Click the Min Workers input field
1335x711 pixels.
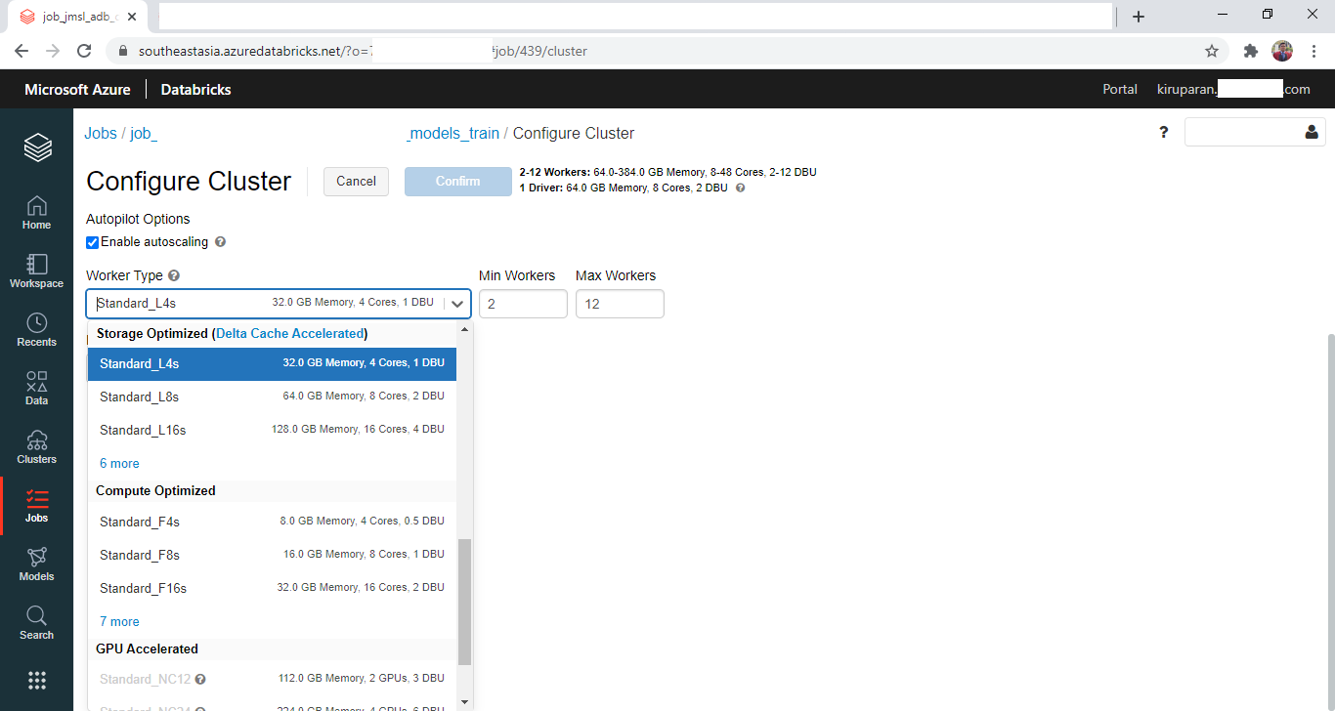click(x=523, y=304)
